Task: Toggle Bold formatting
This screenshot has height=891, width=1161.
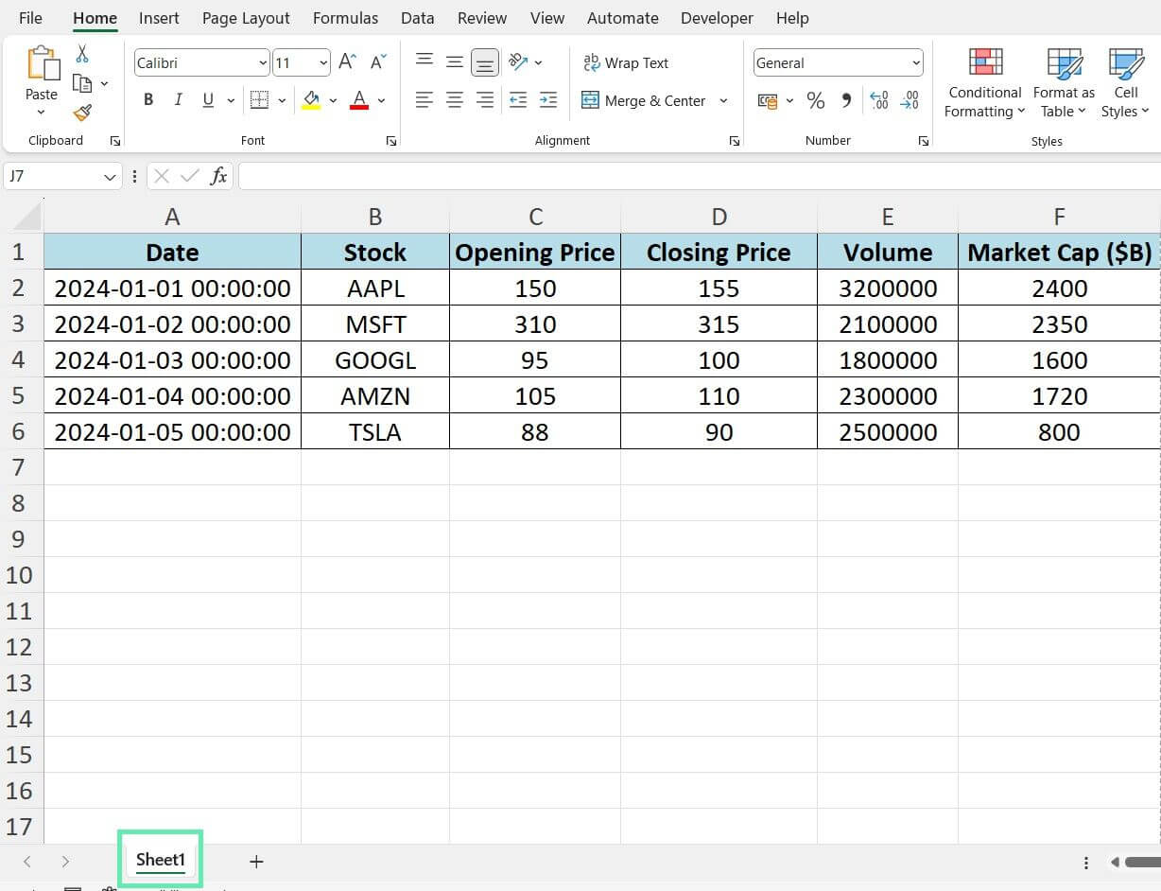Action: [148, 100]
